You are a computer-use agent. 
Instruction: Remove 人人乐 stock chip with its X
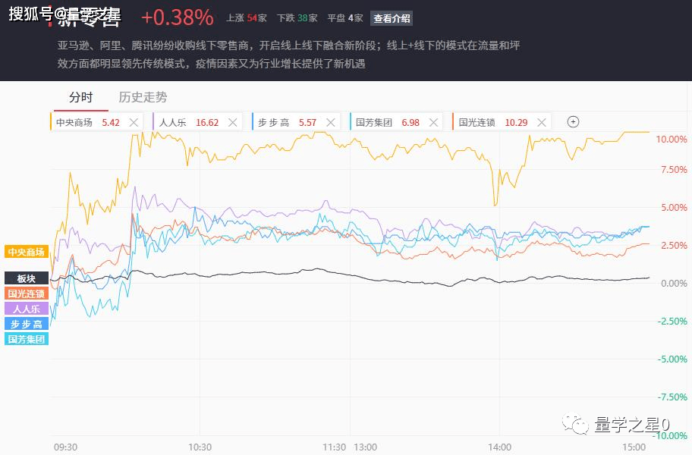[x=234, y=122]
